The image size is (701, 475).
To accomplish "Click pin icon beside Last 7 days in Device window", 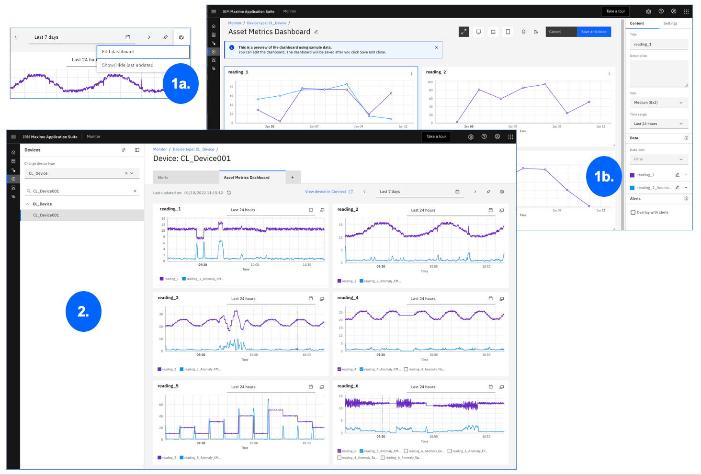I will [x=488, y=192].
